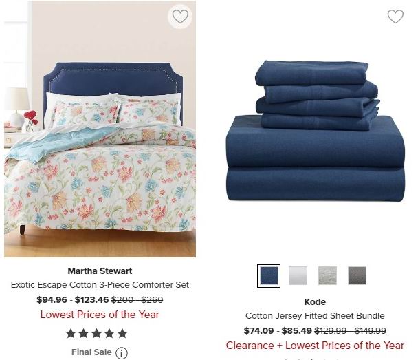This screenshot has width=418, height=360.
Task: Click the Kode brand name
Action: [315, 301]
